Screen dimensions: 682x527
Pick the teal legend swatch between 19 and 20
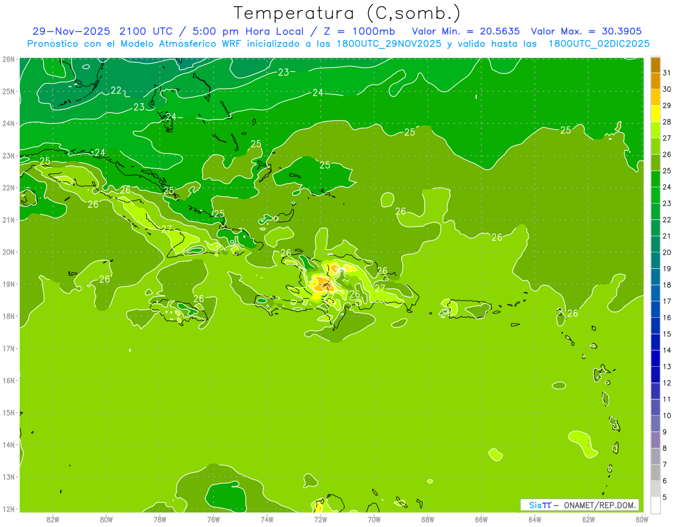[x=655, y=260]
